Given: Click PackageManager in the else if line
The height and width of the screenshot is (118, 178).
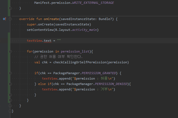Looking at the screenshot, I should click(x=80, y=84).
